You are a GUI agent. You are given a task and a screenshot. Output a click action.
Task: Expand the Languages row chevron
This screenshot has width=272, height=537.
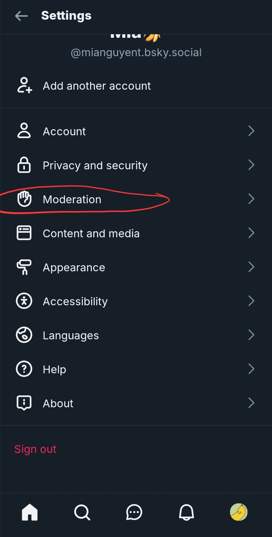click(x=251, y=335)
